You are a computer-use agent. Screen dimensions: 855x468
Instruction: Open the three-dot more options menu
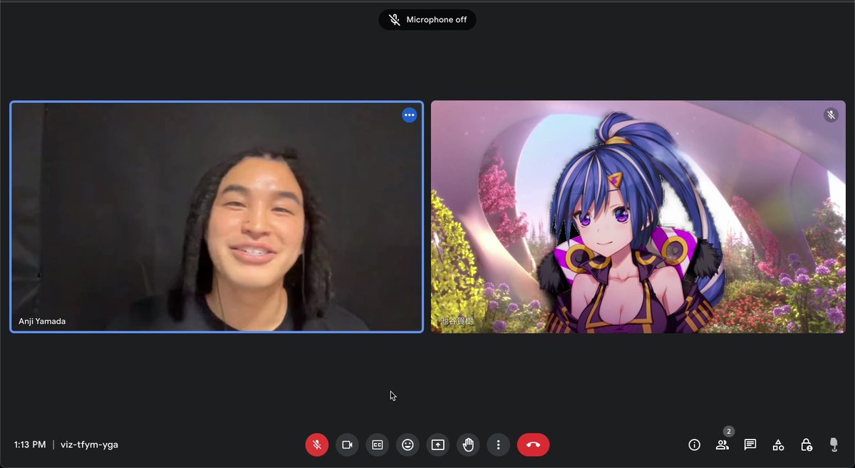[x=499, y=445]
